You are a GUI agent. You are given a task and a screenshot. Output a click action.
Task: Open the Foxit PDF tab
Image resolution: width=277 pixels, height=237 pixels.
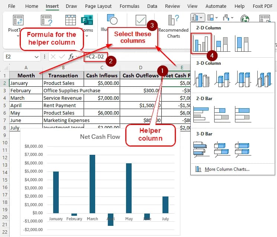pyautogui.click(x=262, y=6)
